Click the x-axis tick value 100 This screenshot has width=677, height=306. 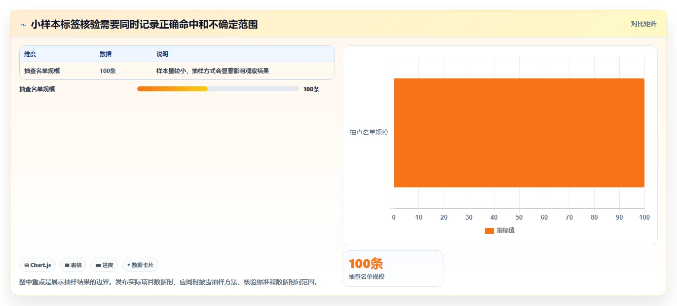(x=644, y=218)
